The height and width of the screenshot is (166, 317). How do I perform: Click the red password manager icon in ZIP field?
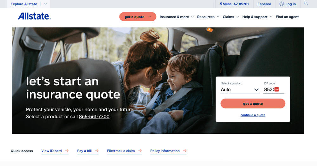(x=276, y=89)
